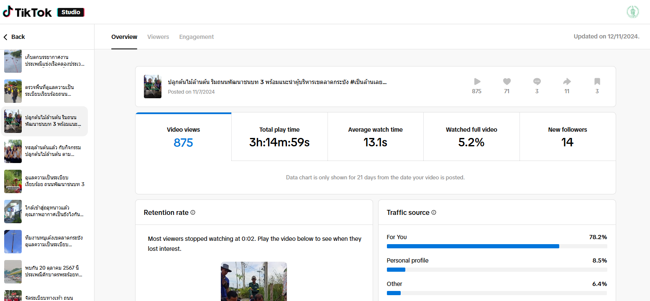The image size is (650, 301).
Task: Click the TikTok Studio logo
Action: [x=44, y=12]
